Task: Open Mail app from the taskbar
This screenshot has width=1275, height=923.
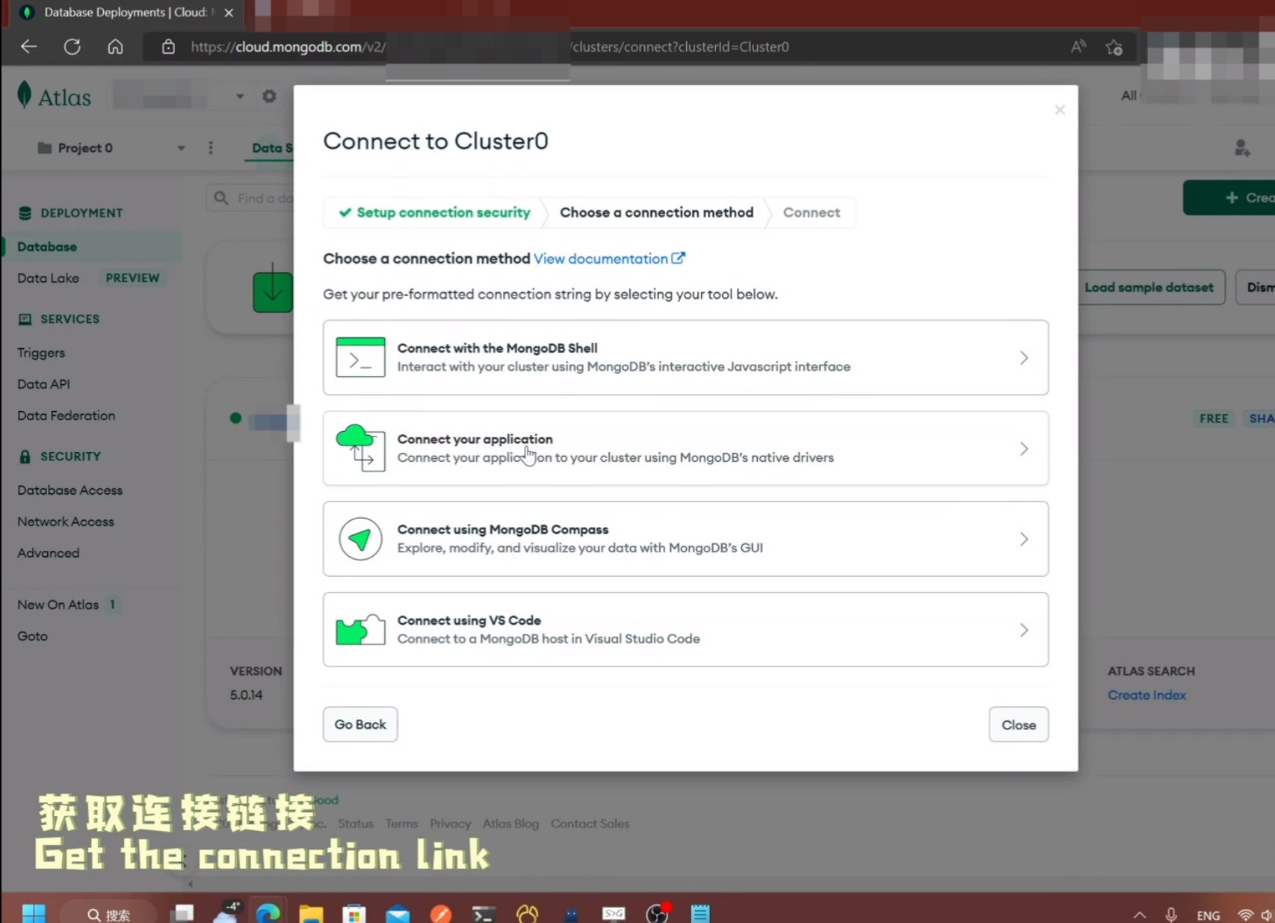Action: point(398,913)
